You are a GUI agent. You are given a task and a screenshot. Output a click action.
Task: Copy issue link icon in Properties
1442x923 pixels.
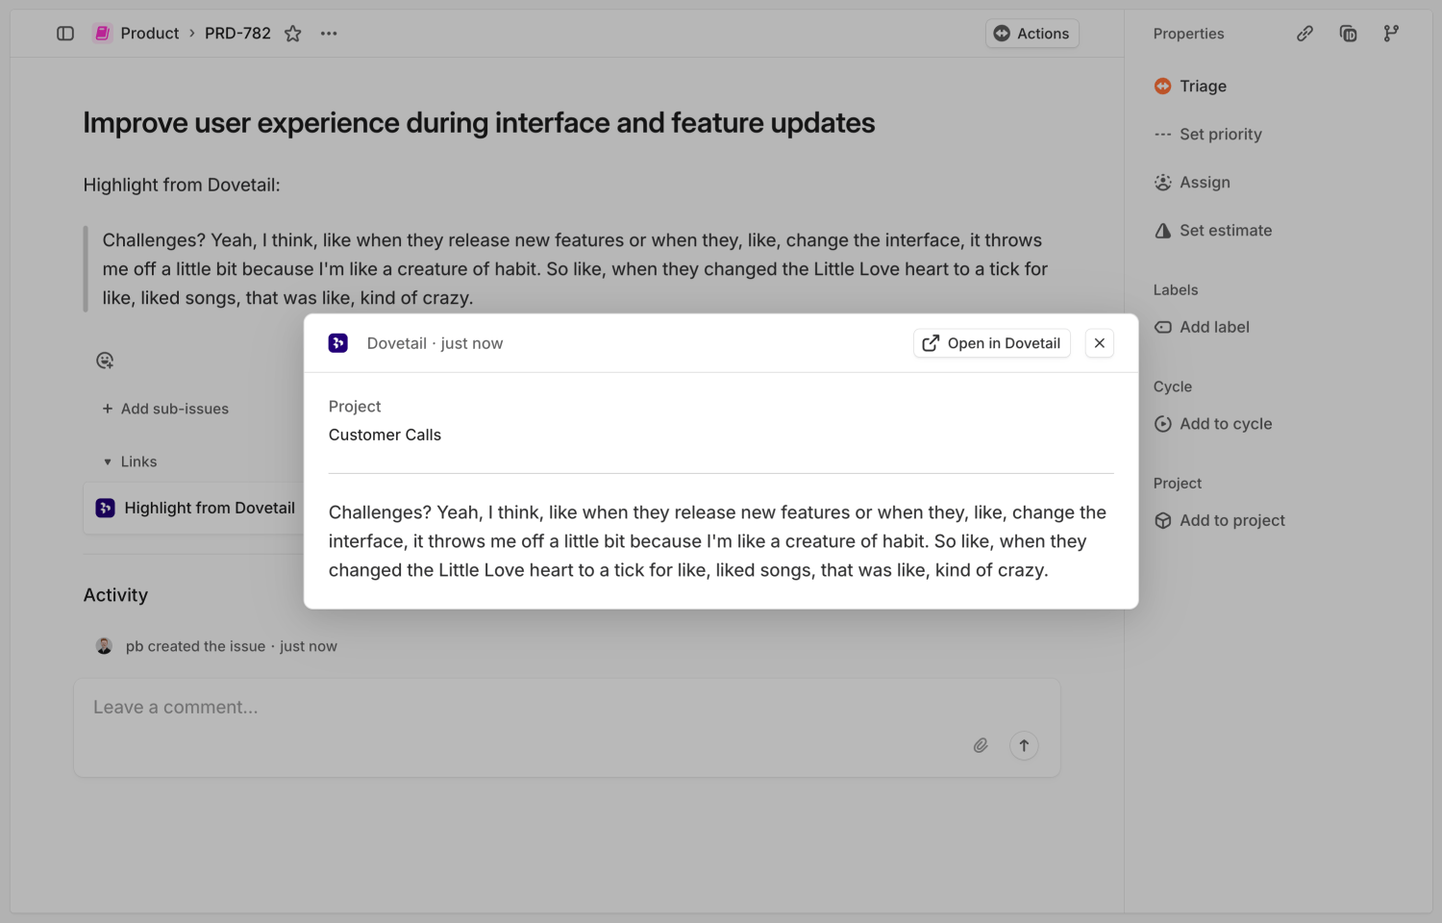click(x=1305, y=34)
